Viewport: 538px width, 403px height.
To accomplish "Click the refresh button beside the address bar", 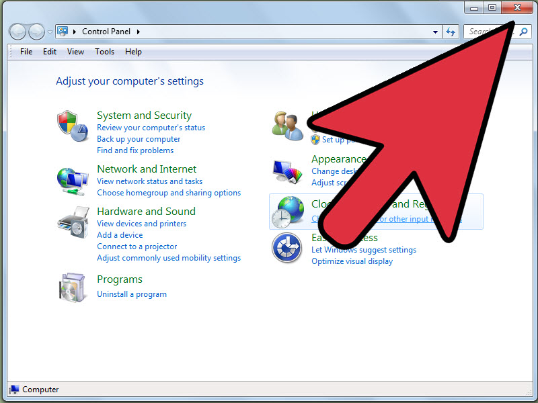I will (x=451, y=32).
